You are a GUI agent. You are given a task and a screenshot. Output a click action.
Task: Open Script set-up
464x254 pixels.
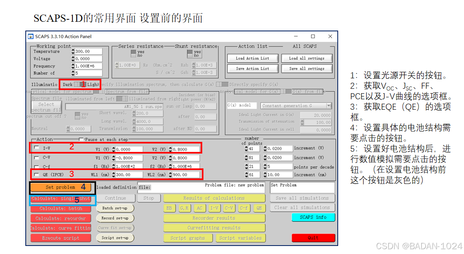coord(115,238)
